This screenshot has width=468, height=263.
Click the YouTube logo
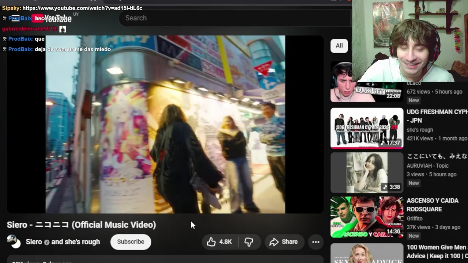click(x=51, y=18)
